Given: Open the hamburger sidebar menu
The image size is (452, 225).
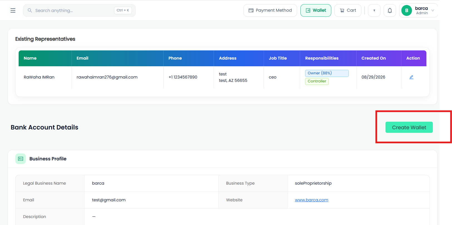Looking at the screenshot, I should tap(13, 10).
